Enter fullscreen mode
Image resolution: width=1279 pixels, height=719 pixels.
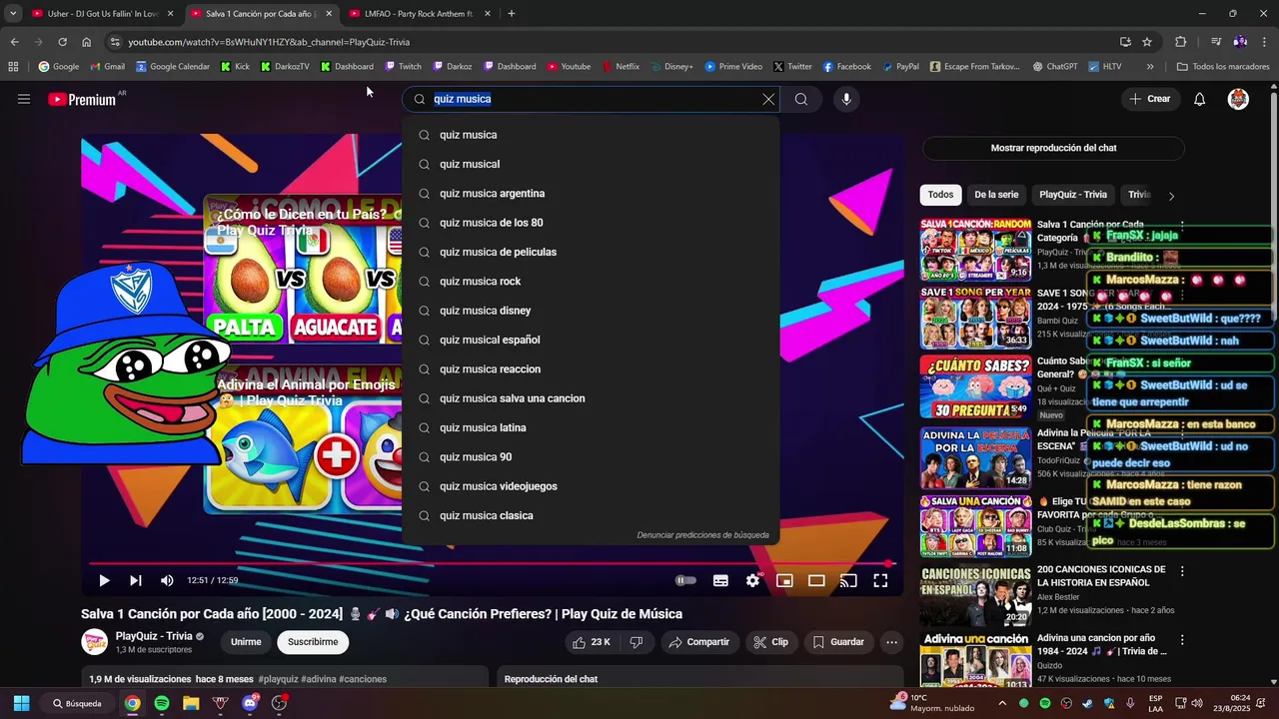coord(880,580)
